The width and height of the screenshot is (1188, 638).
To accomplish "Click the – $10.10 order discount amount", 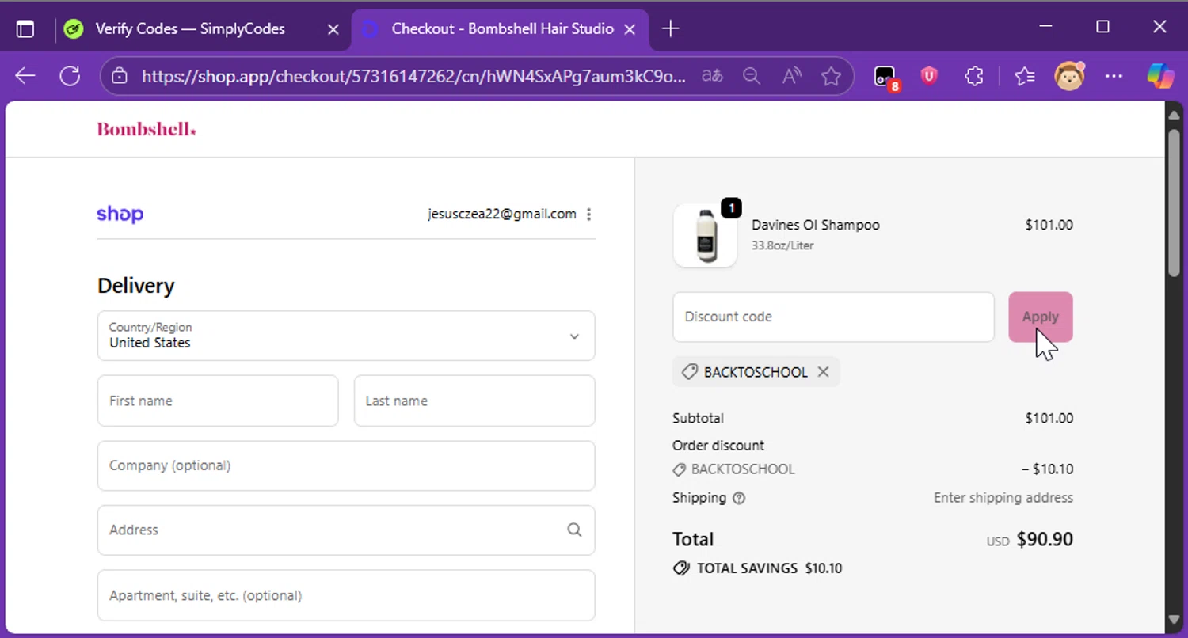I will [1048, 469].
